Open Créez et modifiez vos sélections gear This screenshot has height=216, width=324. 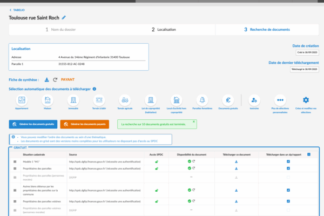click(x=306, y=100)
